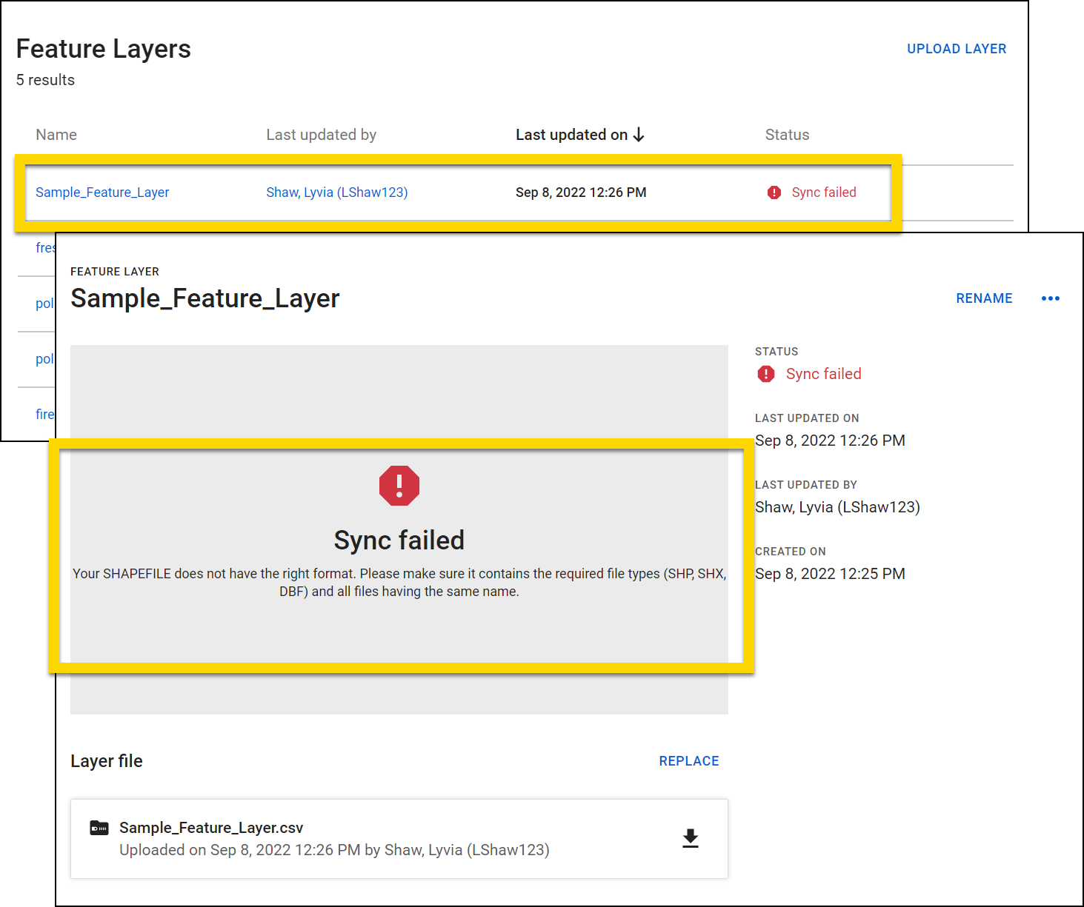Click the REPLACE link for the layer file
1084x907 pixels.
coord(688,760)
